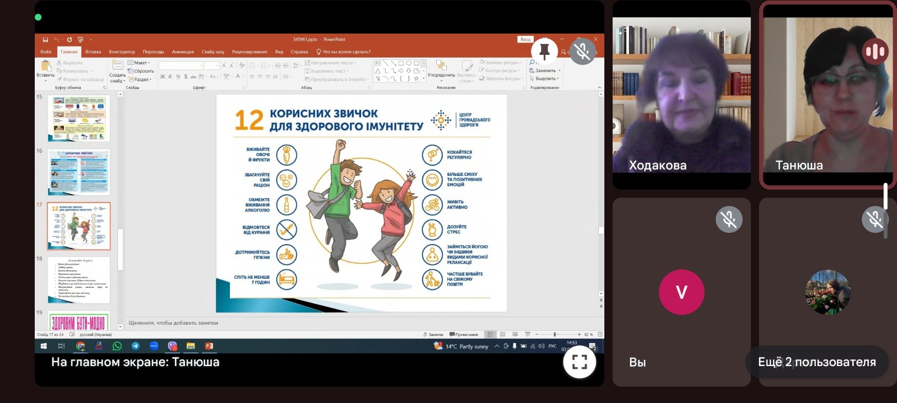Image resolution: width=897 pixels, height=403 pixels.
Task: Enter fullscreen for the shared presentation
Action: click(x=579, y=362)
